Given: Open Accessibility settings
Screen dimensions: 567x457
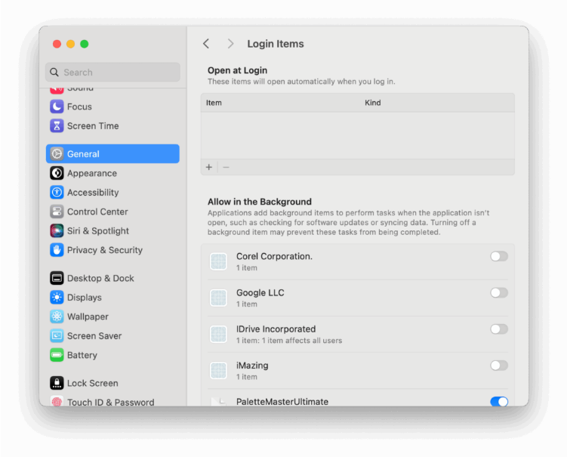Looking at the screenshot, I should (x=112, y=193).
